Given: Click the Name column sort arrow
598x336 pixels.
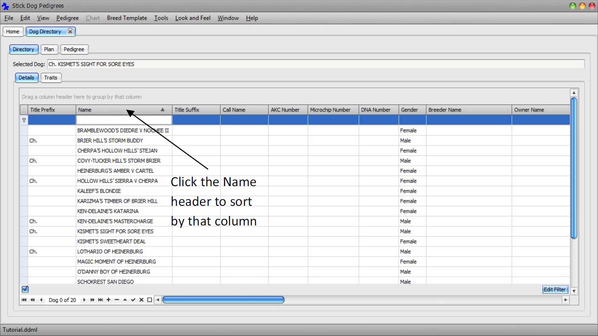Looking at the screenshot, I should [162, 110].
